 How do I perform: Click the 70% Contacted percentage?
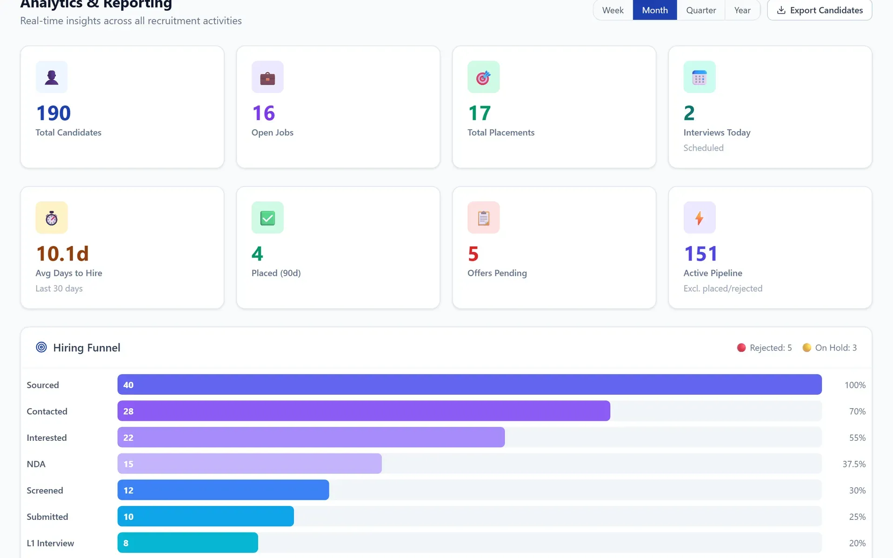click(x=857, y=412)
